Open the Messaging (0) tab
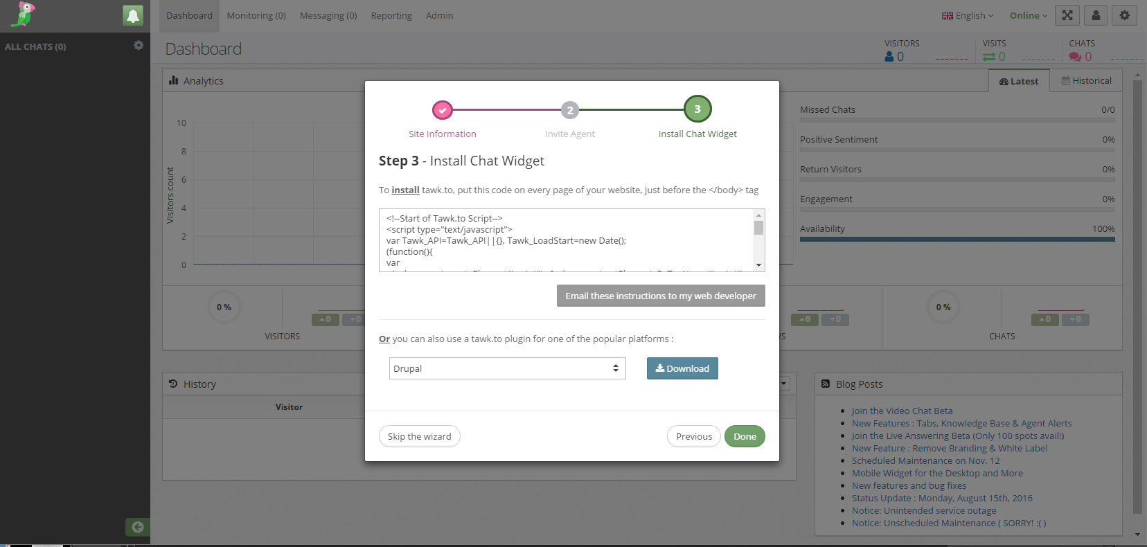The height and width of the screenshot is (547, 1147). pyautogui.click(x=328, y=15)
